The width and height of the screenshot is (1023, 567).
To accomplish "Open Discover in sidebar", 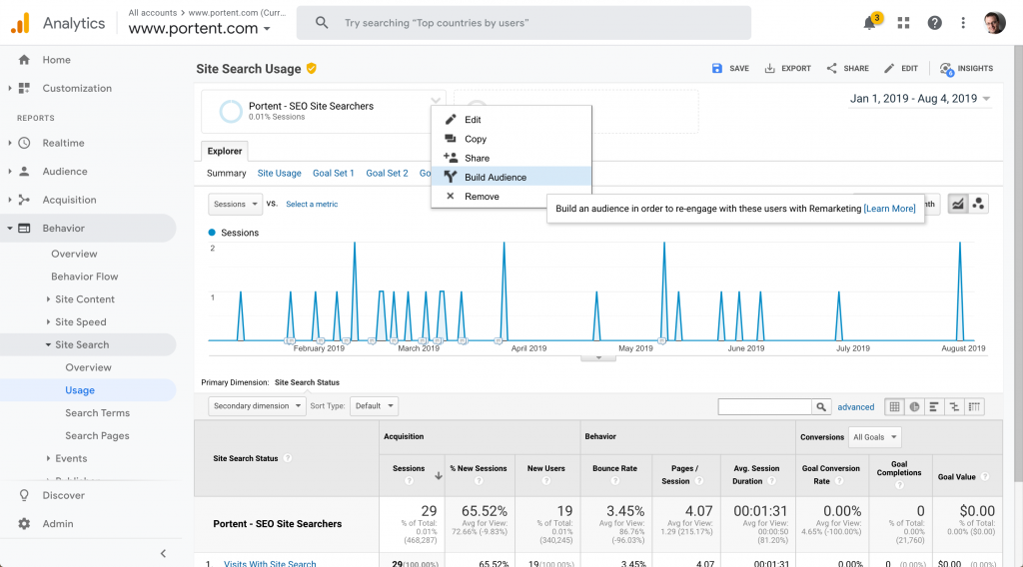I will click(x=63, y=495).
